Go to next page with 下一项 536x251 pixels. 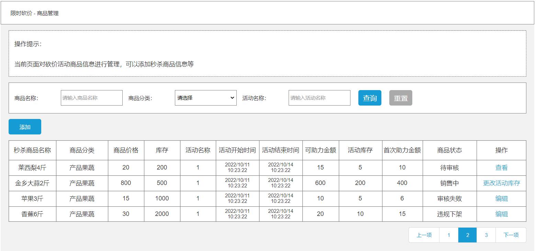click(x=511, y=235)
